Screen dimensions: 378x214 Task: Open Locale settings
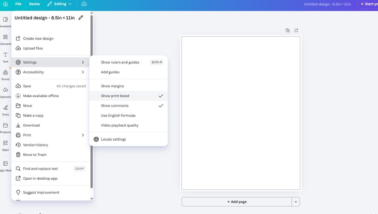click(128, 139)
